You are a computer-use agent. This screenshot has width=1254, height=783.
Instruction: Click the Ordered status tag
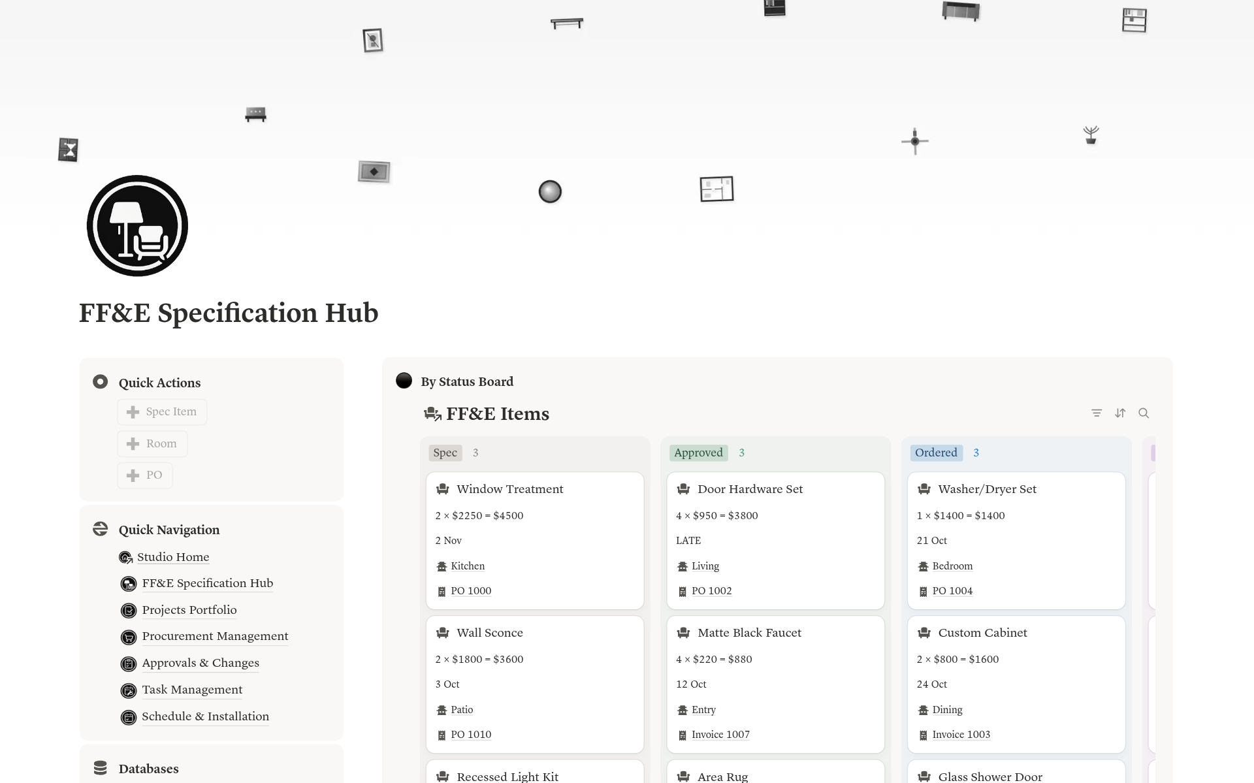click(935, 453)
